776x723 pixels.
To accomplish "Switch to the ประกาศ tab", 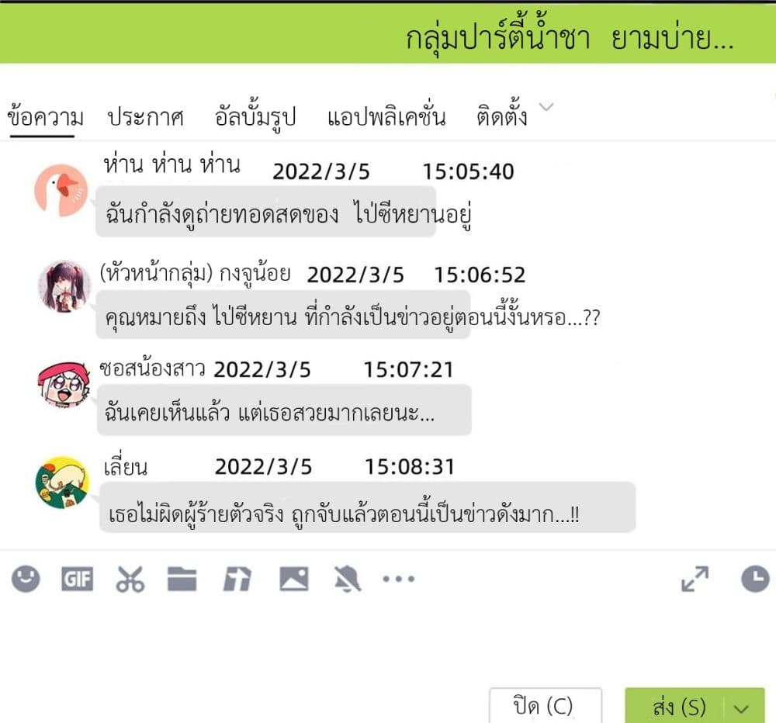I will 146,118.
